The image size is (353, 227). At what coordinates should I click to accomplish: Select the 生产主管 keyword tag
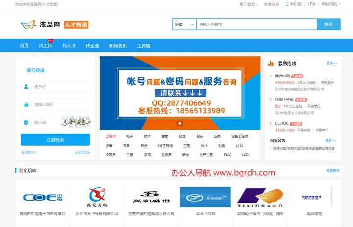pyautogui.click(x=206, y=155)
